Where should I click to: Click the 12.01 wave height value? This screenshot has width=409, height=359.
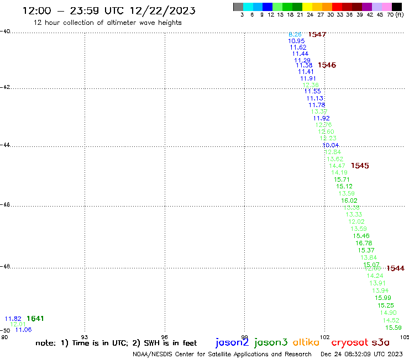click(18, 324)
